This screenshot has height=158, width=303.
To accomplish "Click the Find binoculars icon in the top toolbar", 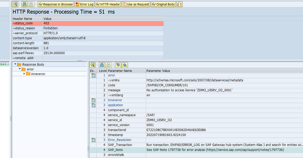I will click(24, 4).
